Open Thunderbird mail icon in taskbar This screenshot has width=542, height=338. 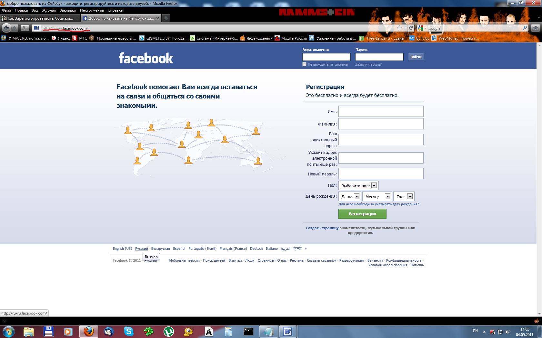(109, 332)
